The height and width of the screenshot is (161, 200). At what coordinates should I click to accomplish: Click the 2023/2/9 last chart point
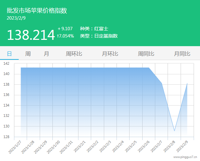point(187,83)
